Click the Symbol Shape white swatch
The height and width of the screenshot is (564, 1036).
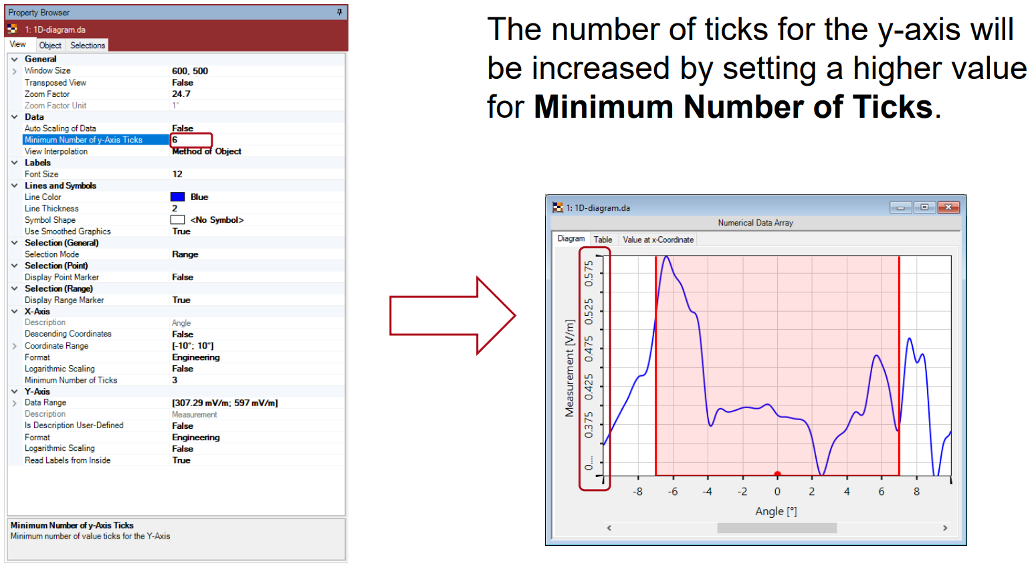pos(178,219)
